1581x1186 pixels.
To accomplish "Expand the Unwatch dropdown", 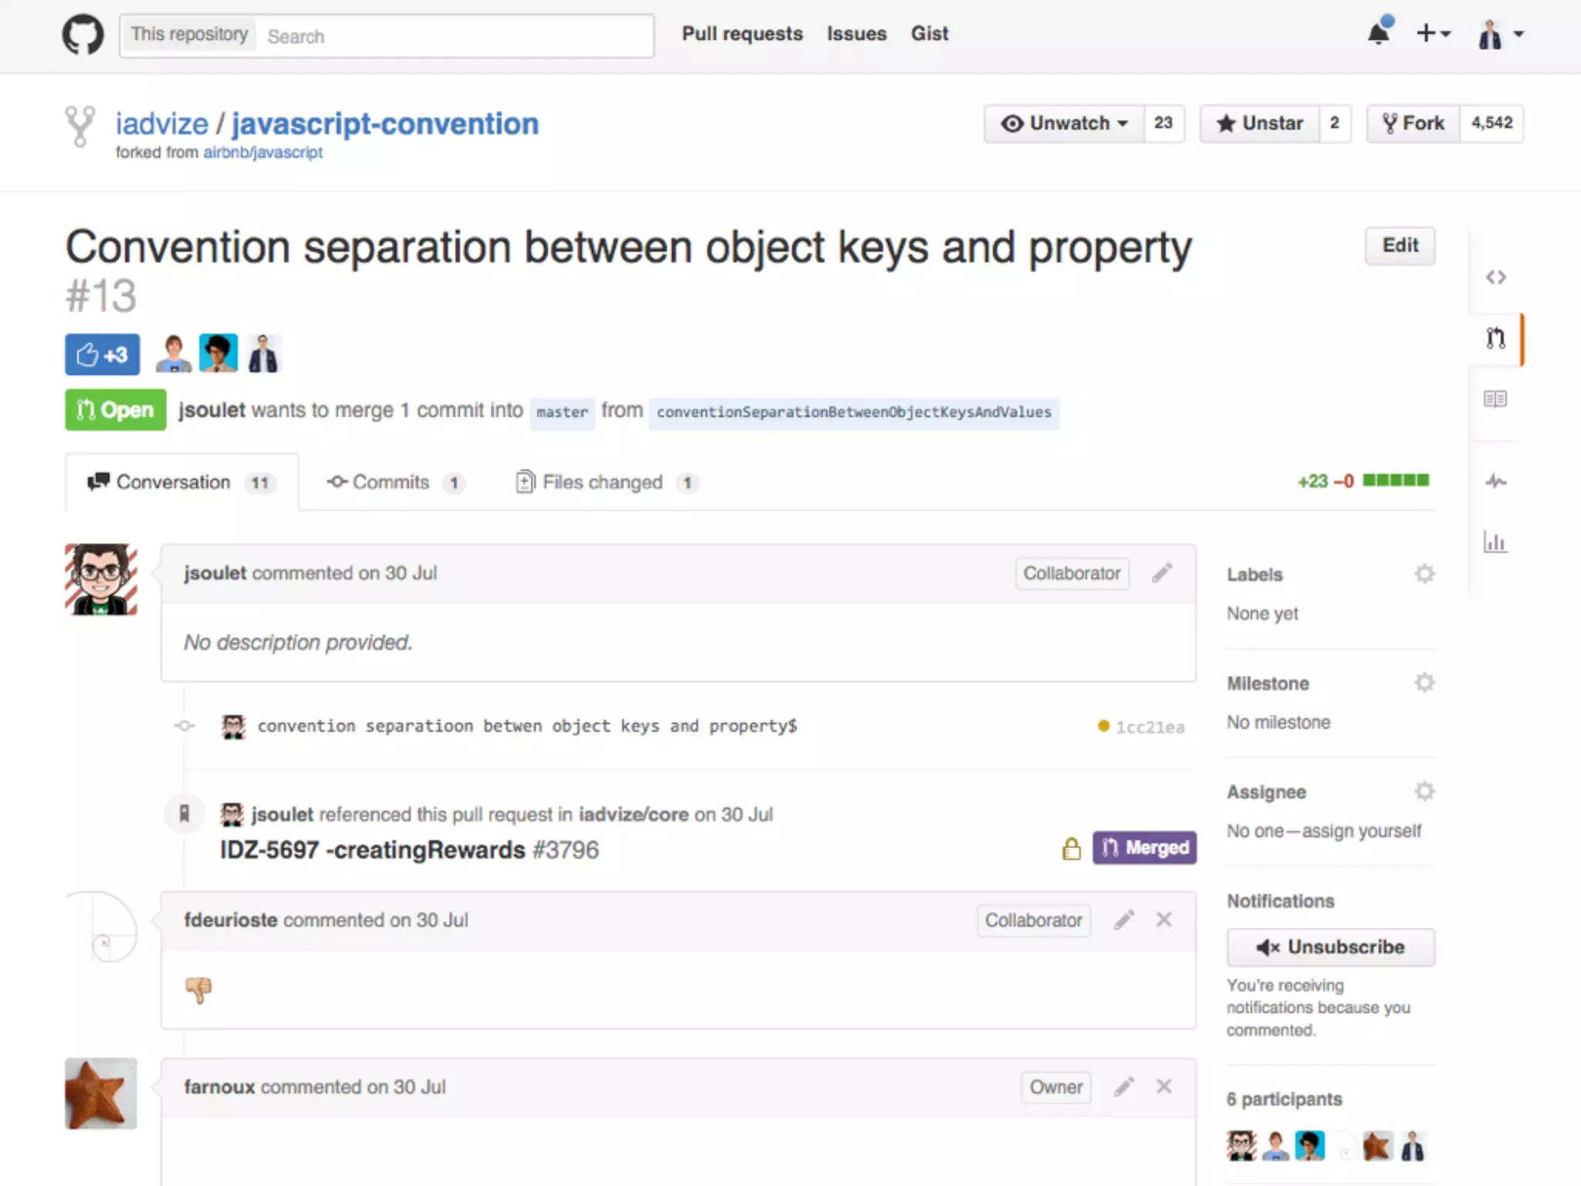I will (1065, 124).
